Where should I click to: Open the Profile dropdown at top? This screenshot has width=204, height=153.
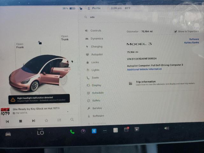[94, 8]
